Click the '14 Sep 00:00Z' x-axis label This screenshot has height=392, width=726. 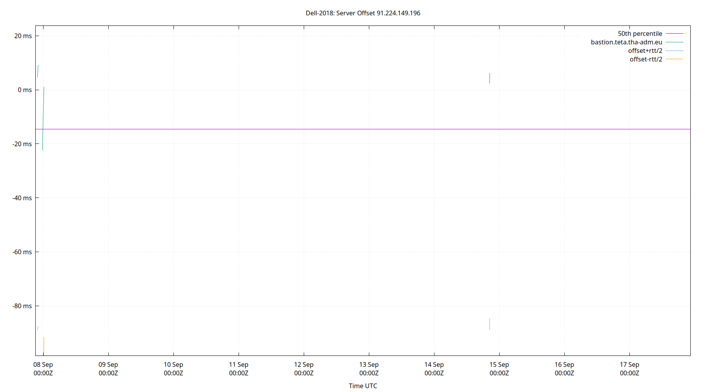point(434,369)
